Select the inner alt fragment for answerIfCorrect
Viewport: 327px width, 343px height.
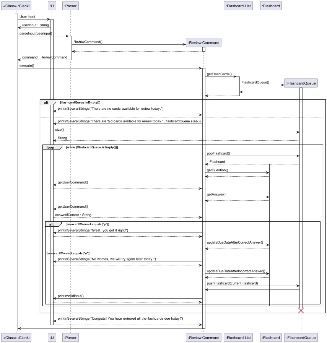tap(51, 224)
